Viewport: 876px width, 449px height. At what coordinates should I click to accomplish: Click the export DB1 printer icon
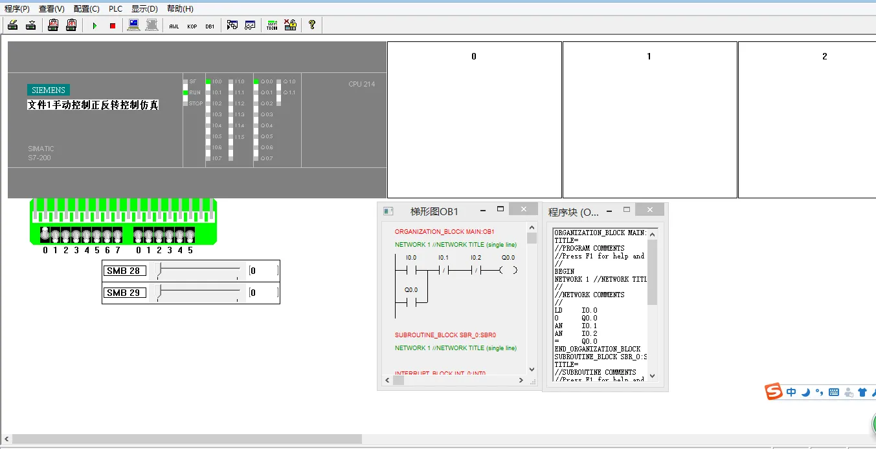click(x=71, y=25)
